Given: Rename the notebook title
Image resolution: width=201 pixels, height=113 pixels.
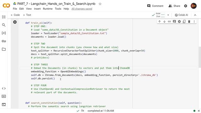Looking at the screenshot, I should (56, 4).
